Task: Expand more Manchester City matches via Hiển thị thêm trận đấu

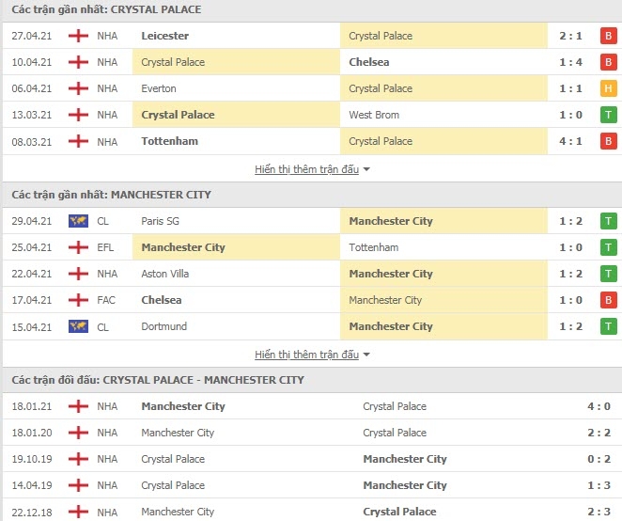Action: [x=306, y=355]
